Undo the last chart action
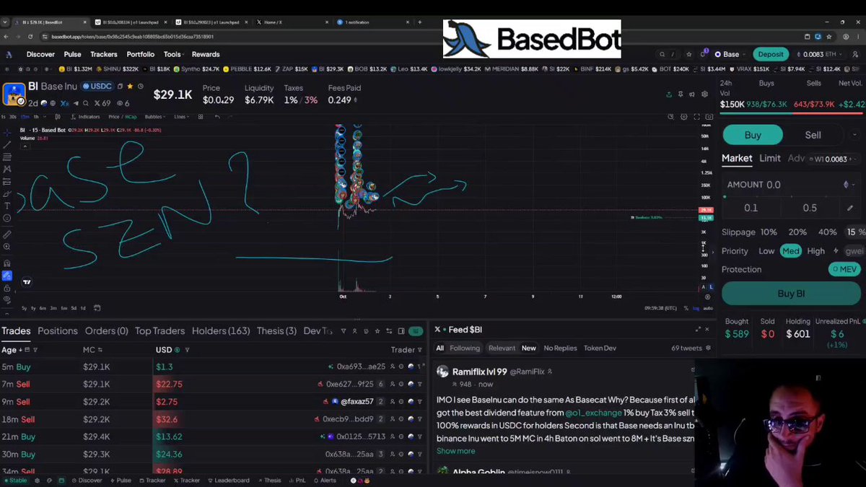866x487 pixels. pos(217,117)
